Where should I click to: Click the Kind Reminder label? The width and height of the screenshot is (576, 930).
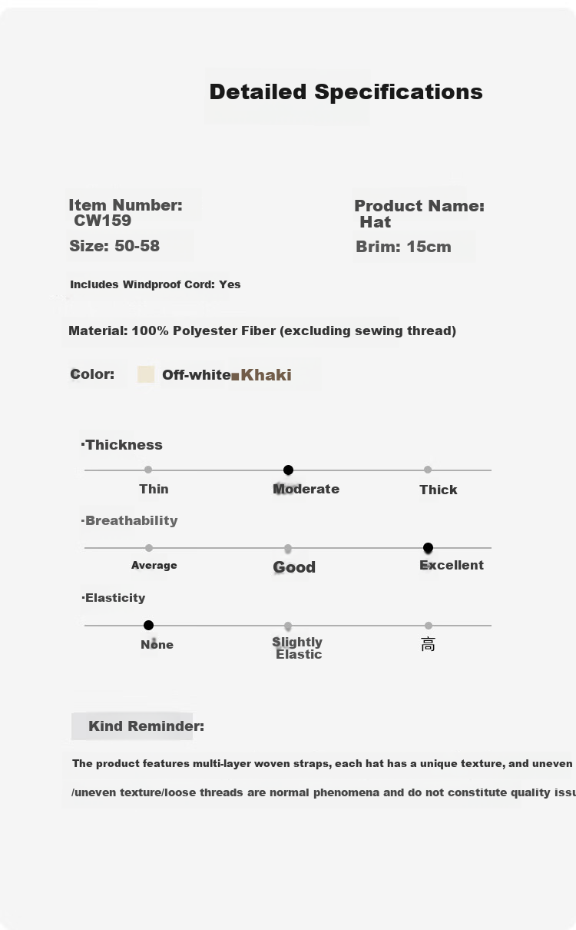[x=146, y=726]
